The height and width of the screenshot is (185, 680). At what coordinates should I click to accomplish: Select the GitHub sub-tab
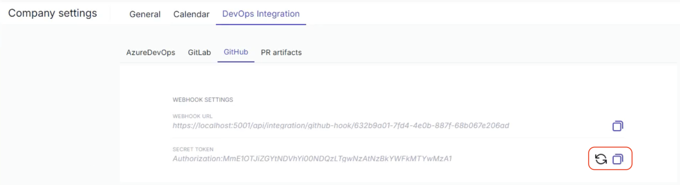pyautogui.click(x=236, y=52)
